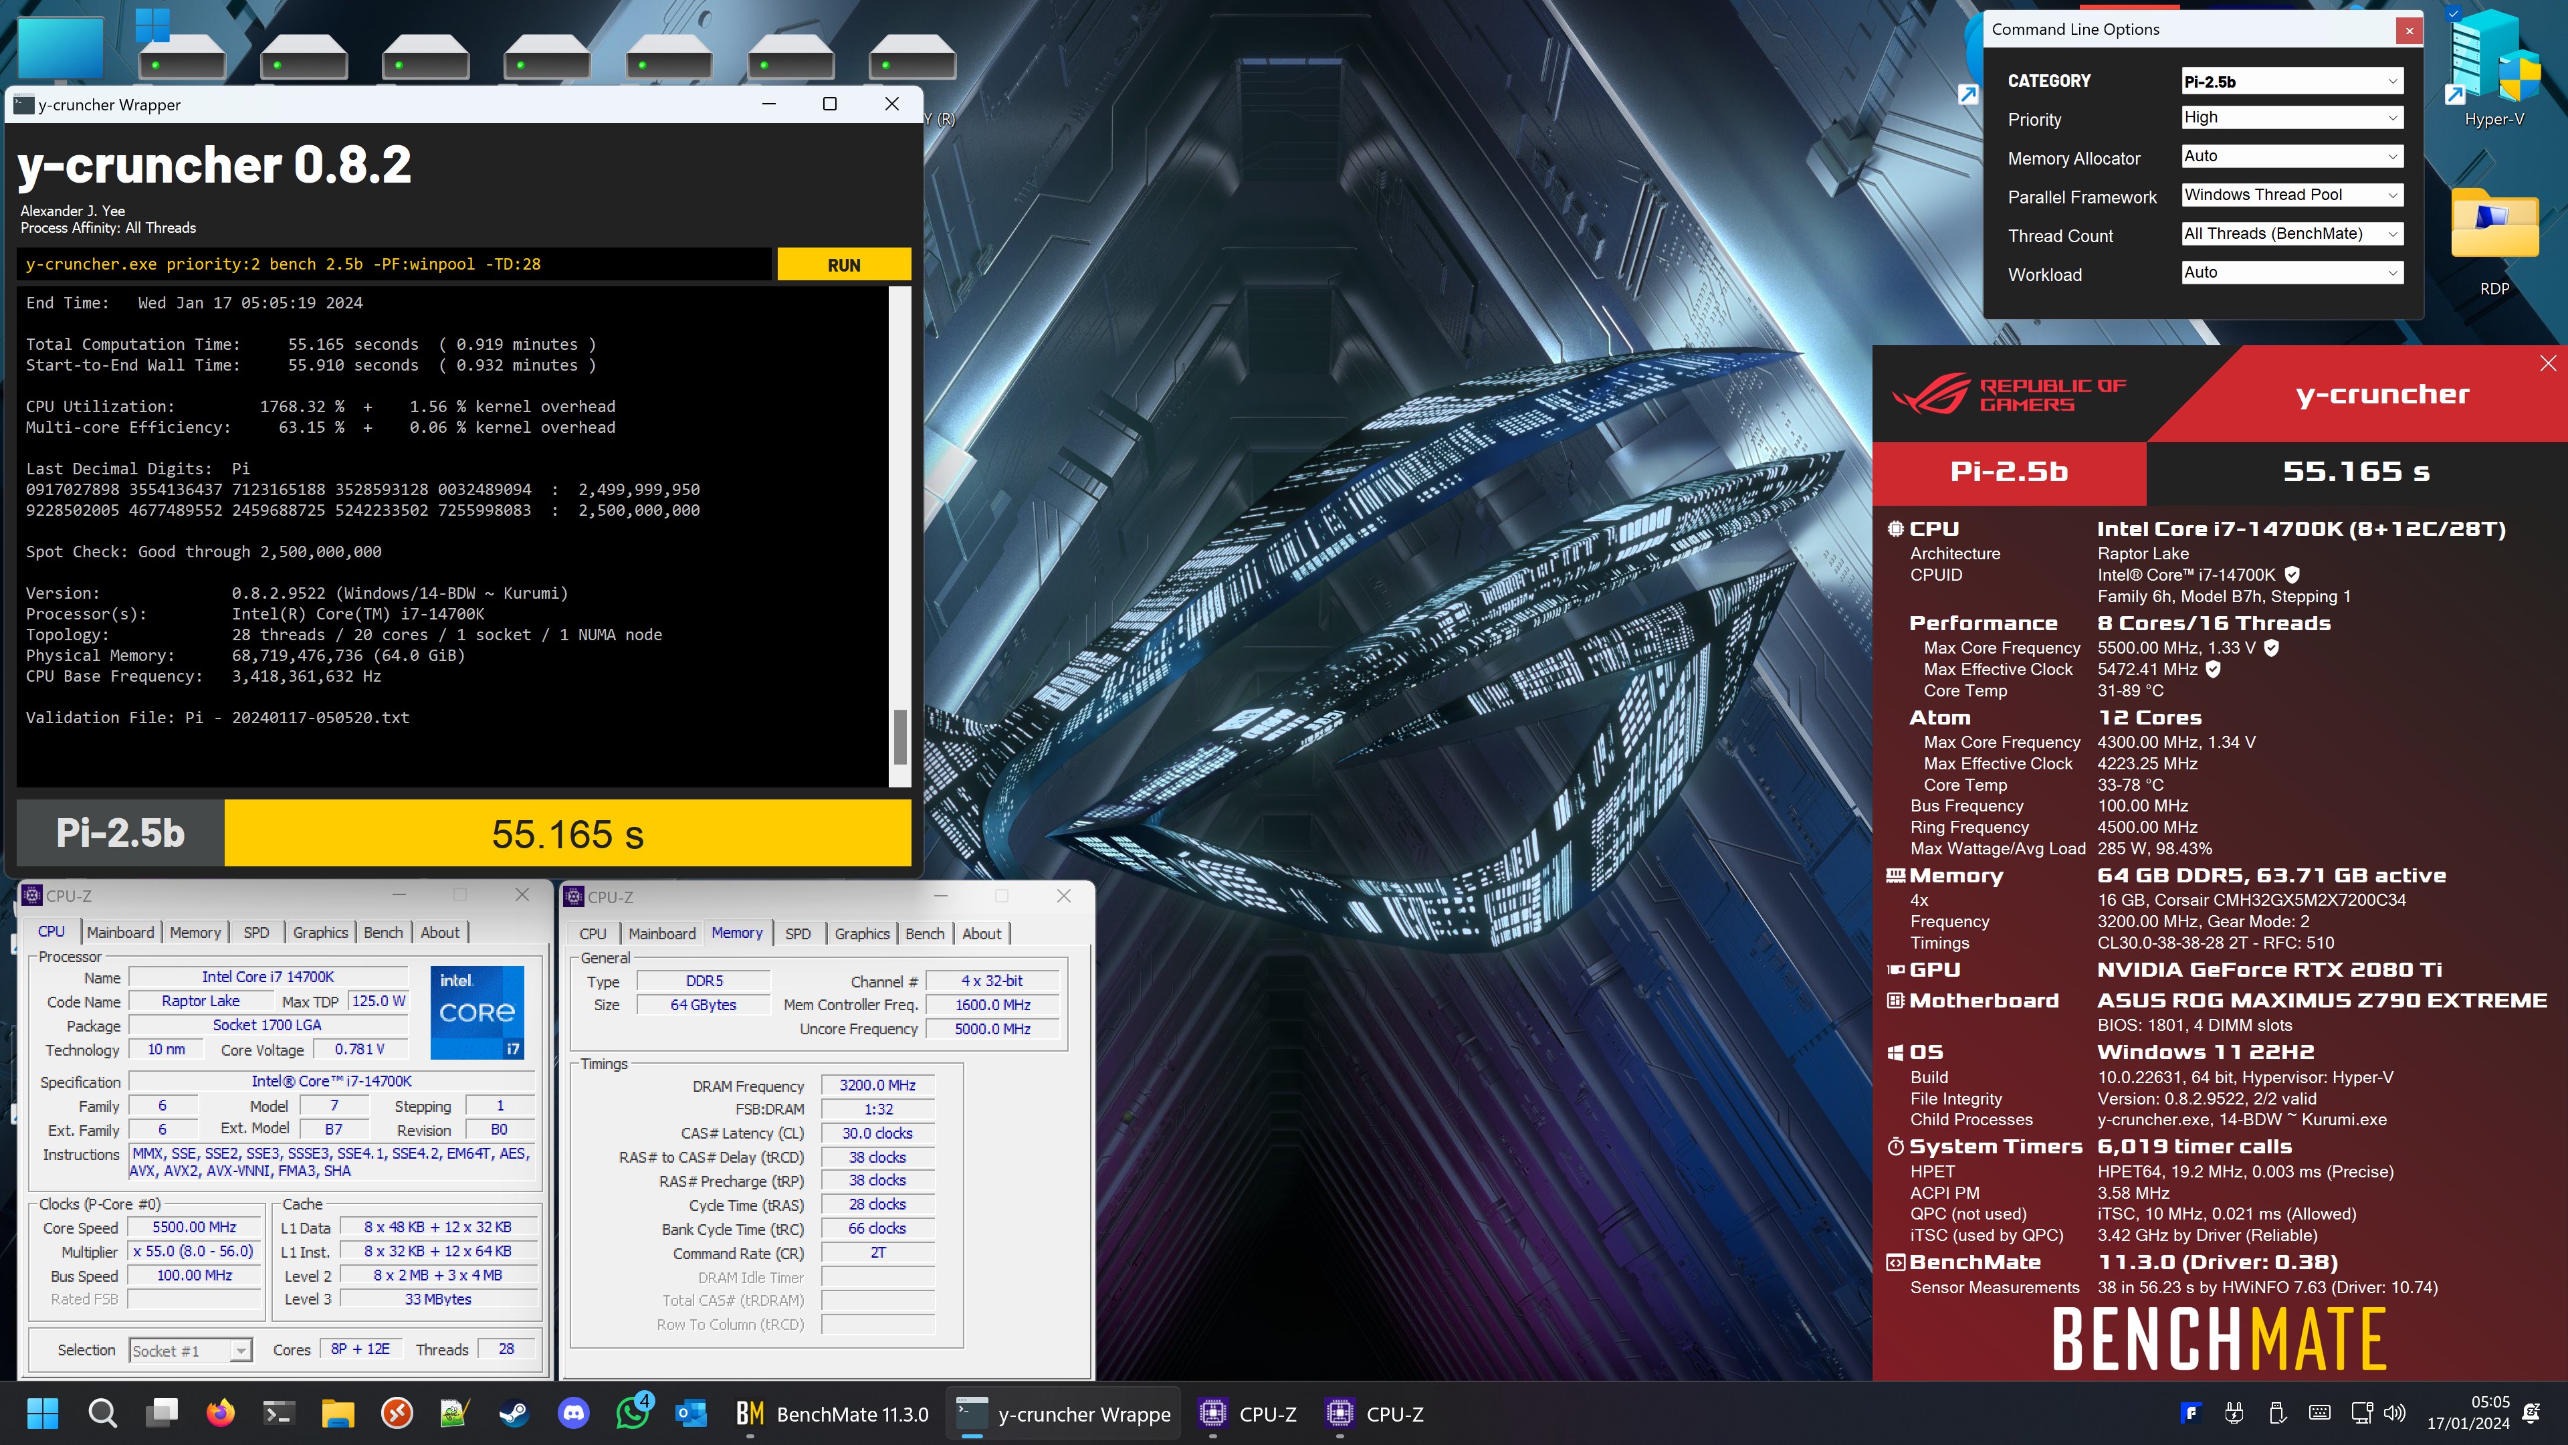2568x1445 pixels.
Task: Open the Hyper-V desktop shortcut
Action: coord(2494,70)
